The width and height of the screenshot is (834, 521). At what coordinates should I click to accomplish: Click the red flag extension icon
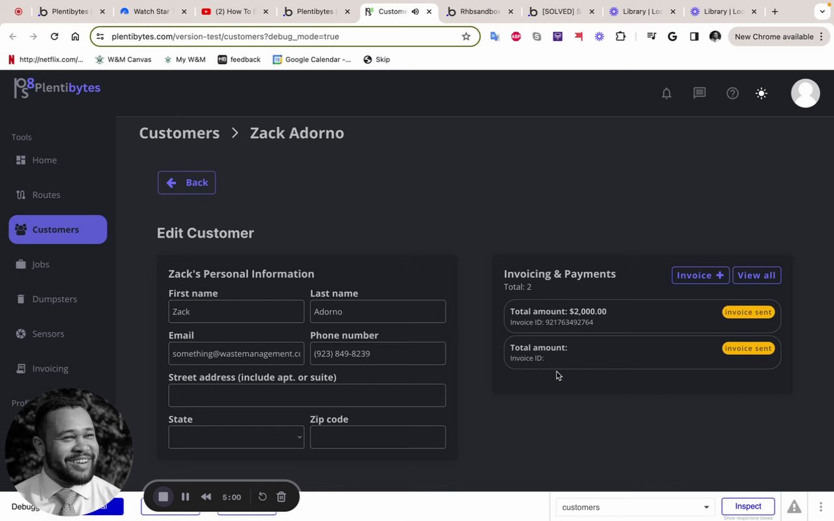click(x=579, y=36)
